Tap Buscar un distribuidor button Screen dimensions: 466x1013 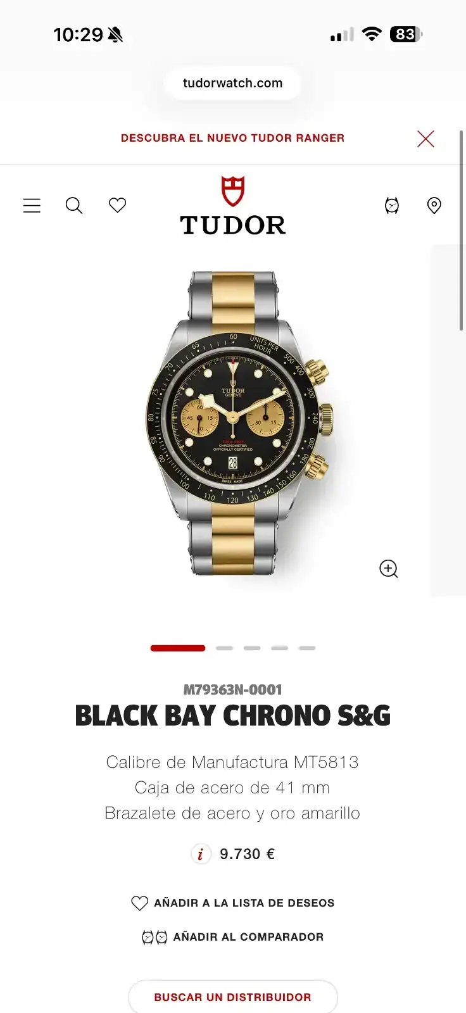232,997
